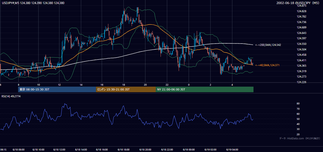This screenshot has width=323, height=152.
Task: Click hour tick 16 under price chart
Action: click(x=102, y=85)
